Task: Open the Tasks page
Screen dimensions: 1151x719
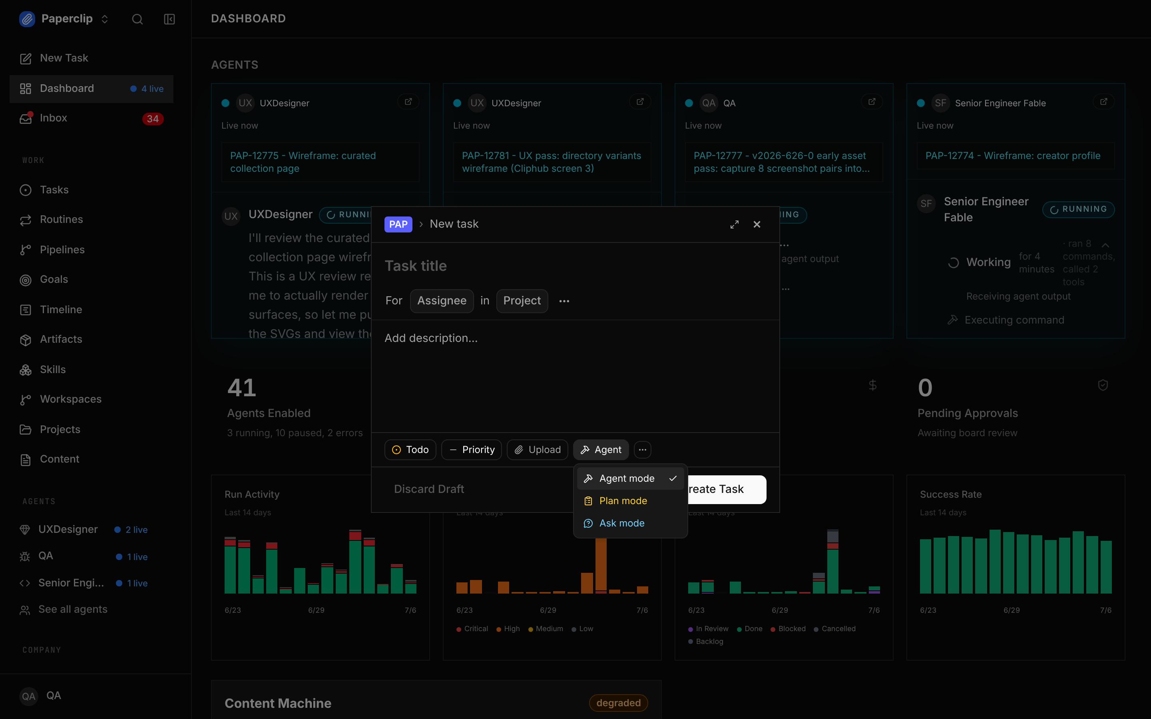Action: point(92,190)
